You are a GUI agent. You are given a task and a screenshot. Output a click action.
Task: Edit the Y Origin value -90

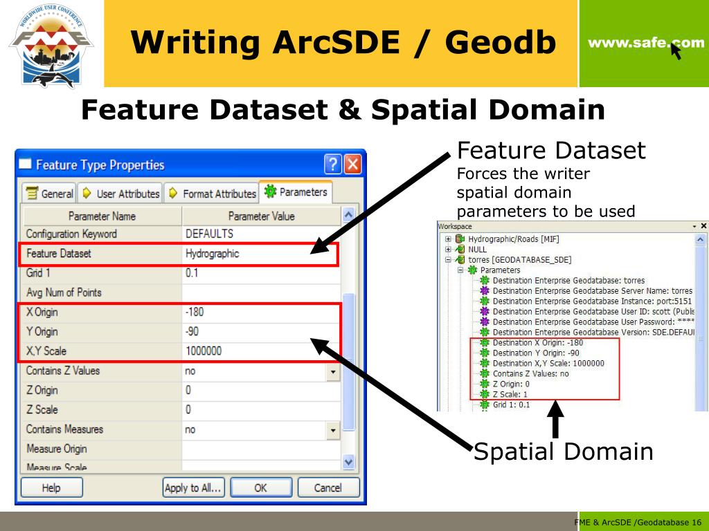coord(261,332)
